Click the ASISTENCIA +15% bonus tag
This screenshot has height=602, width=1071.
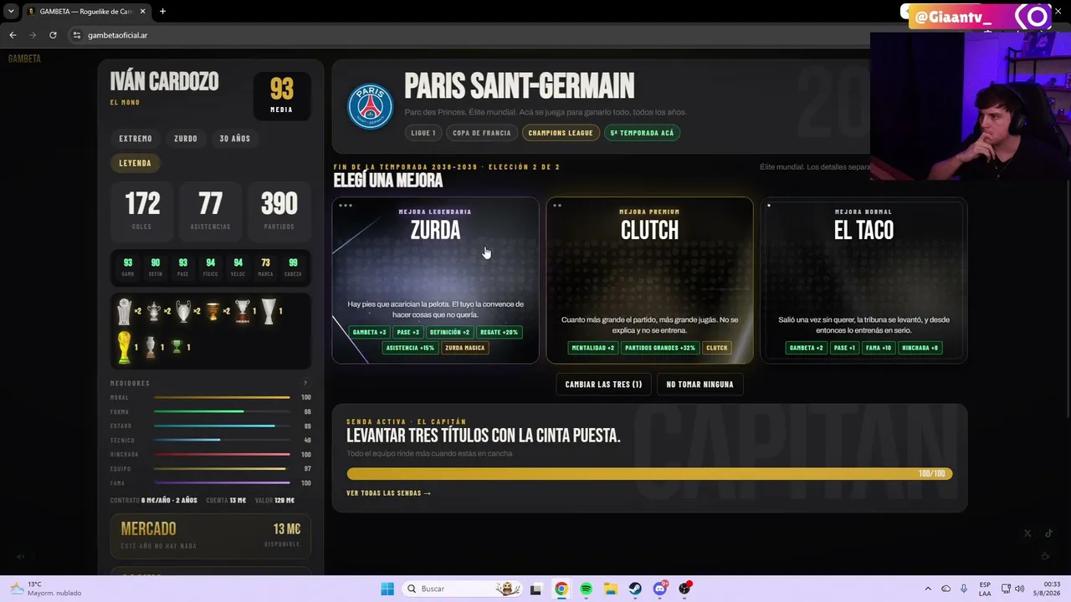410,348
